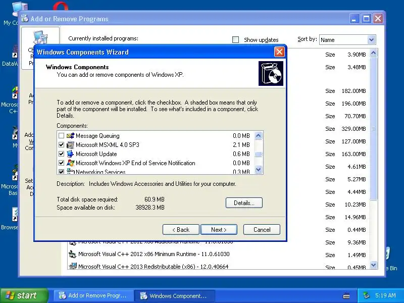Click the Networking Services component icon

click(70, 171)
